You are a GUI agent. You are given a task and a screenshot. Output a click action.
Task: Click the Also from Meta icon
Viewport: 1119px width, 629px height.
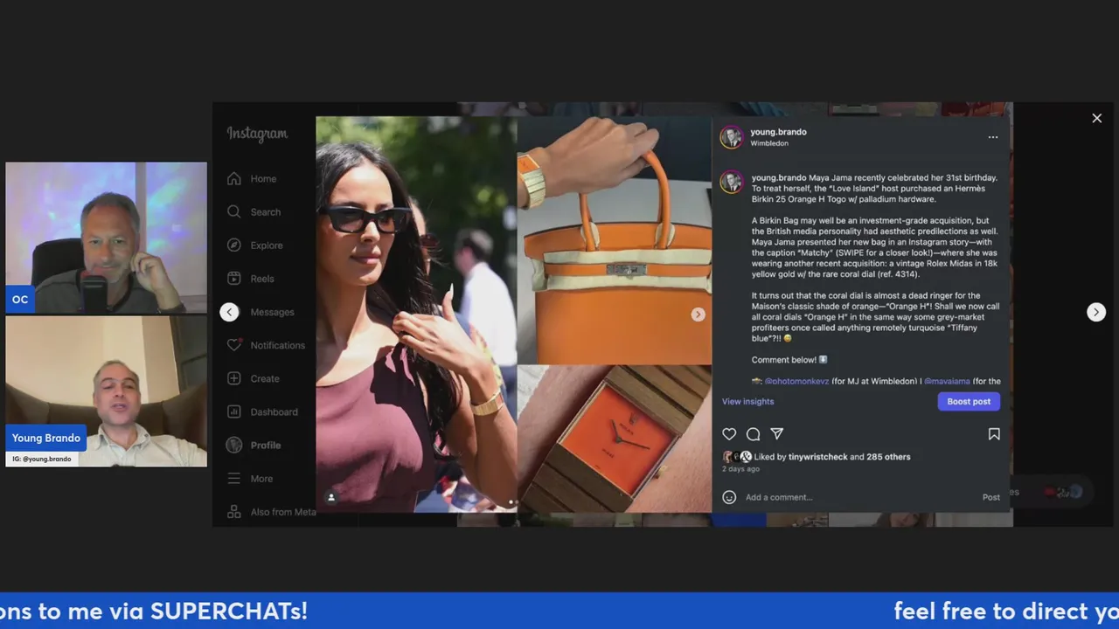233,511
